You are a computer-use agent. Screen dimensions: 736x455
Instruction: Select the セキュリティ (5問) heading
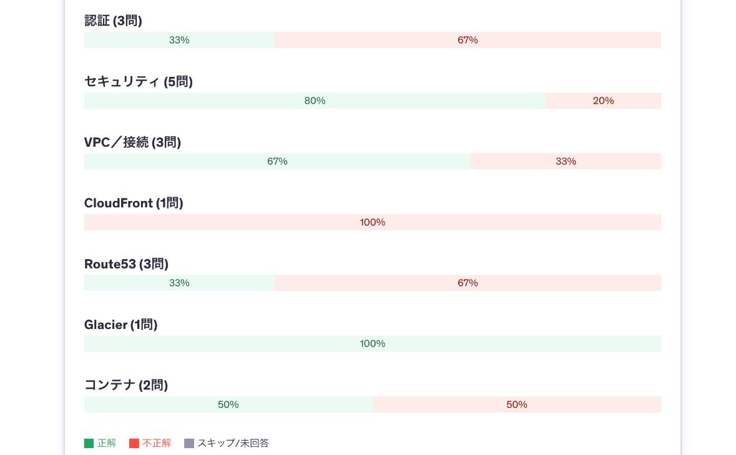tap(139, 82)
